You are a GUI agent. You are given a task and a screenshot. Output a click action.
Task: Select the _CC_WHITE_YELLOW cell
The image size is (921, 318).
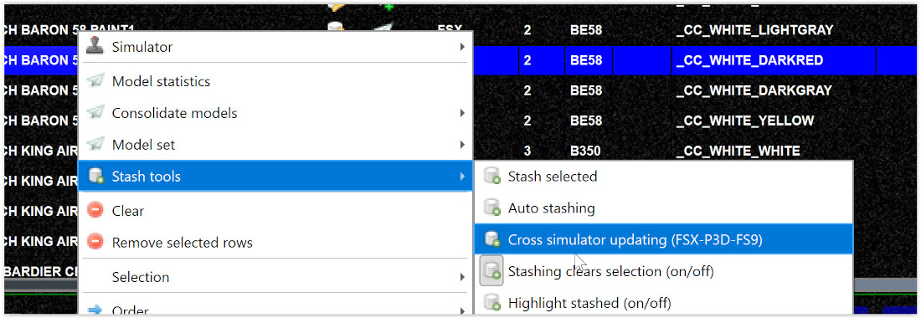tap(745, 121)
